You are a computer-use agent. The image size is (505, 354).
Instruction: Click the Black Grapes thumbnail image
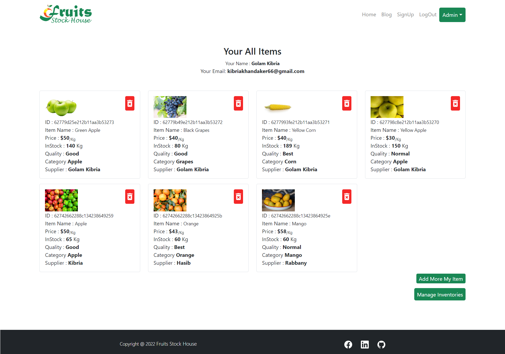(x=170, y=107)
